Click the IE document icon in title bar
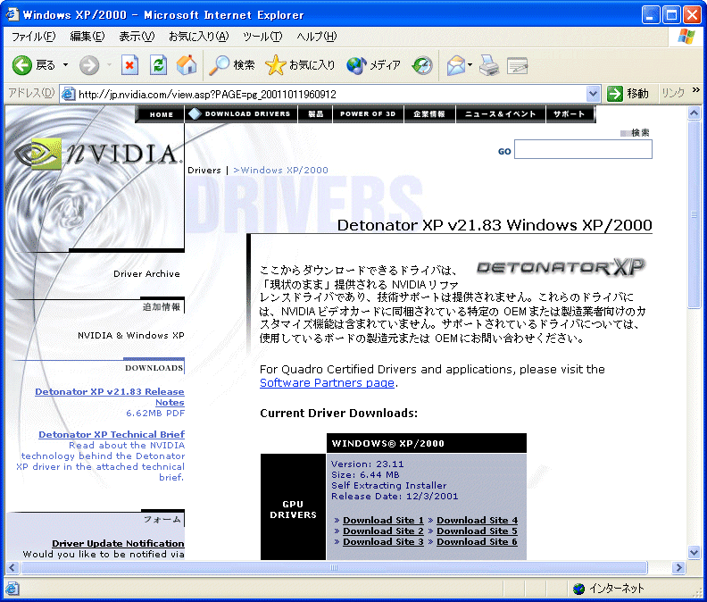The height and width of the screenshot is (602, 707). point(12,14)
